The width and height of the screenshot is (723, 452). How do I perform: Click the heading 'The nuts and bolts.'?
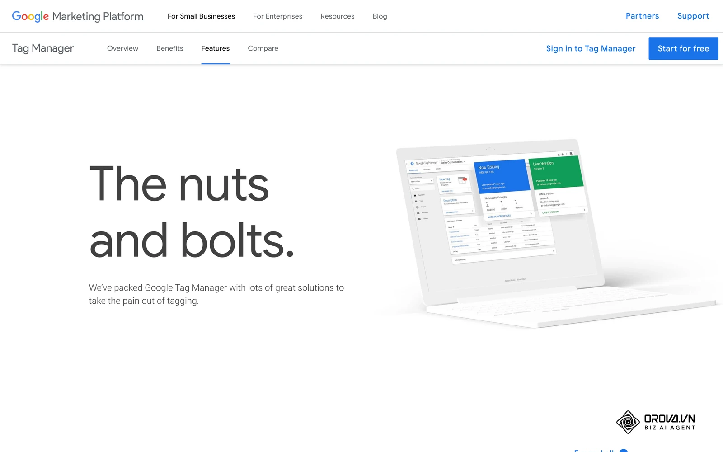click(192, 211)
